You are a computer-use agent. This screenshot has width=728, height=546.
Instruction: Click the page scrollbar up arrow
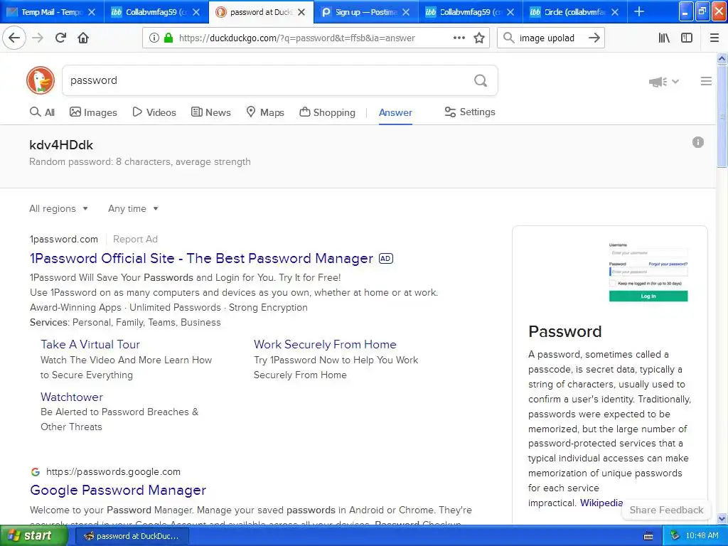point(722,58)
